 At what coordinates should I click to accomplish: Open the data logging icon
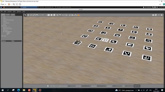[x=156, y=15]
